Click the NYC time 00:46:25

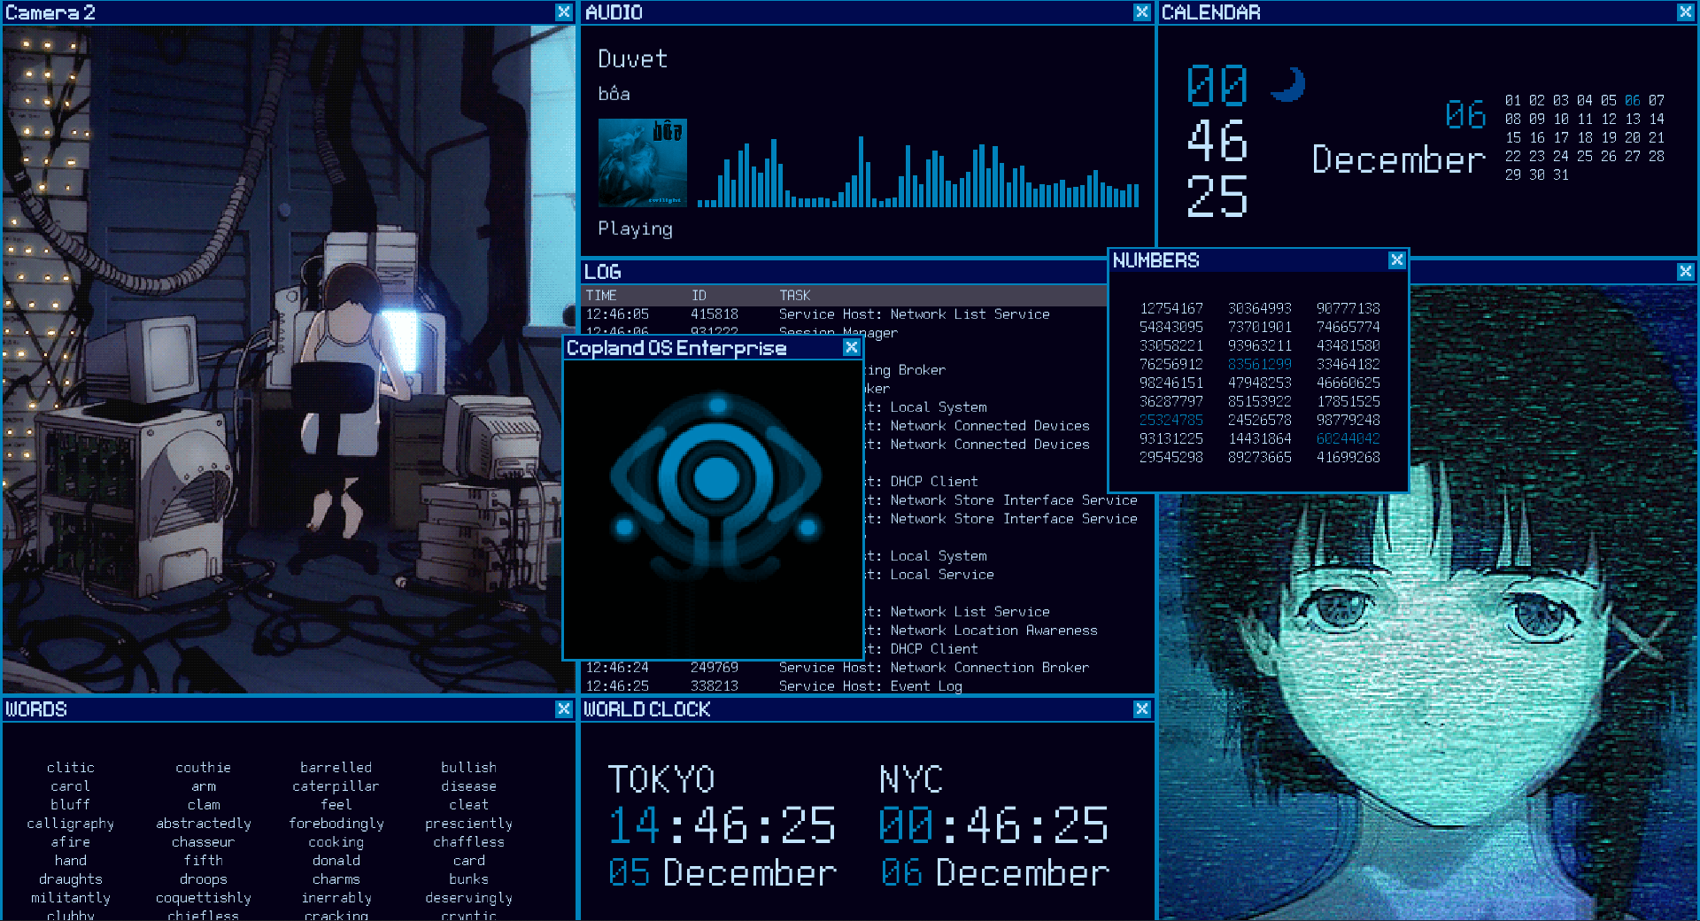coord(993,825)
